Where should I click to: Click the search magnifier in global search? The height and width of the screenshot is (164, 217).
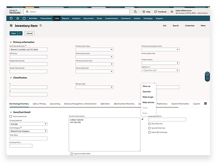[27, 12]
